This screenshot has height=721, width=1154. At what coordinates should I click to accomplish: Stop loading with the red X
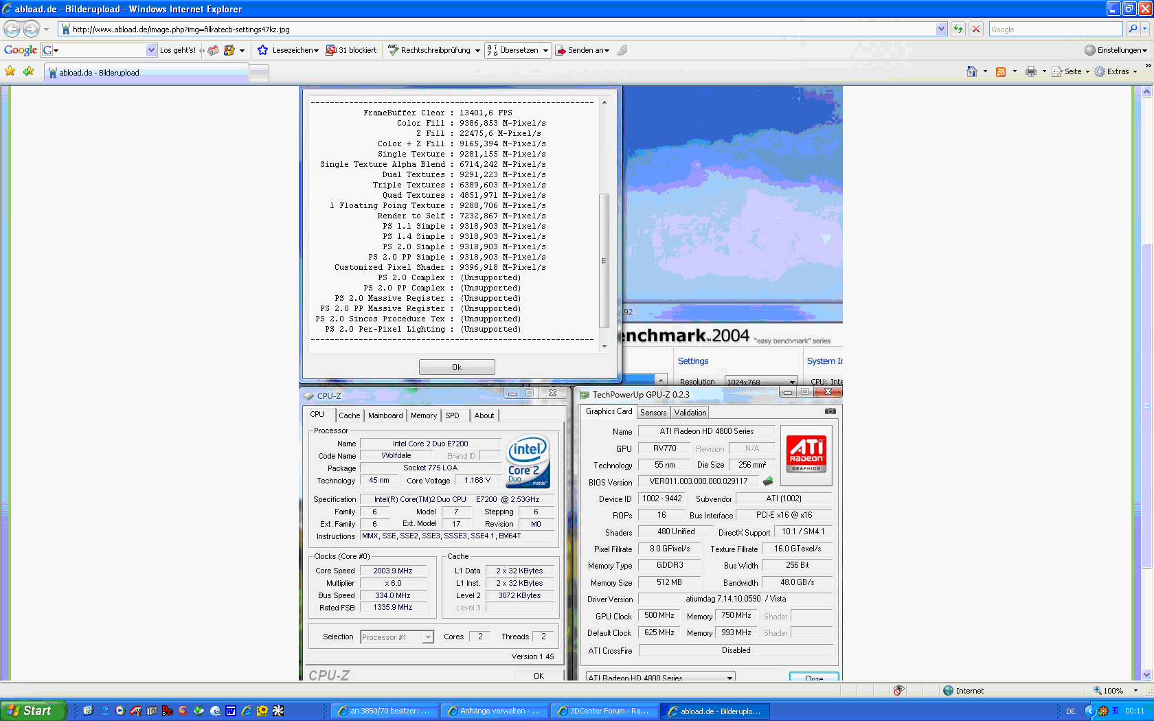(x=975, y=29)
